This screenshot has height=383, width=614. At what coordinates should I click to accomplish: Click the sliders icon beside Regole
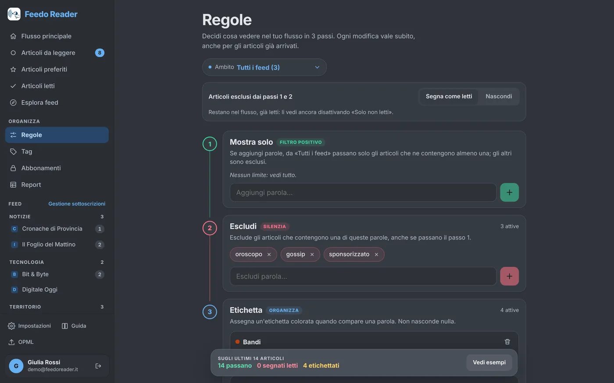pyautogui.click(x=13, y=135)
